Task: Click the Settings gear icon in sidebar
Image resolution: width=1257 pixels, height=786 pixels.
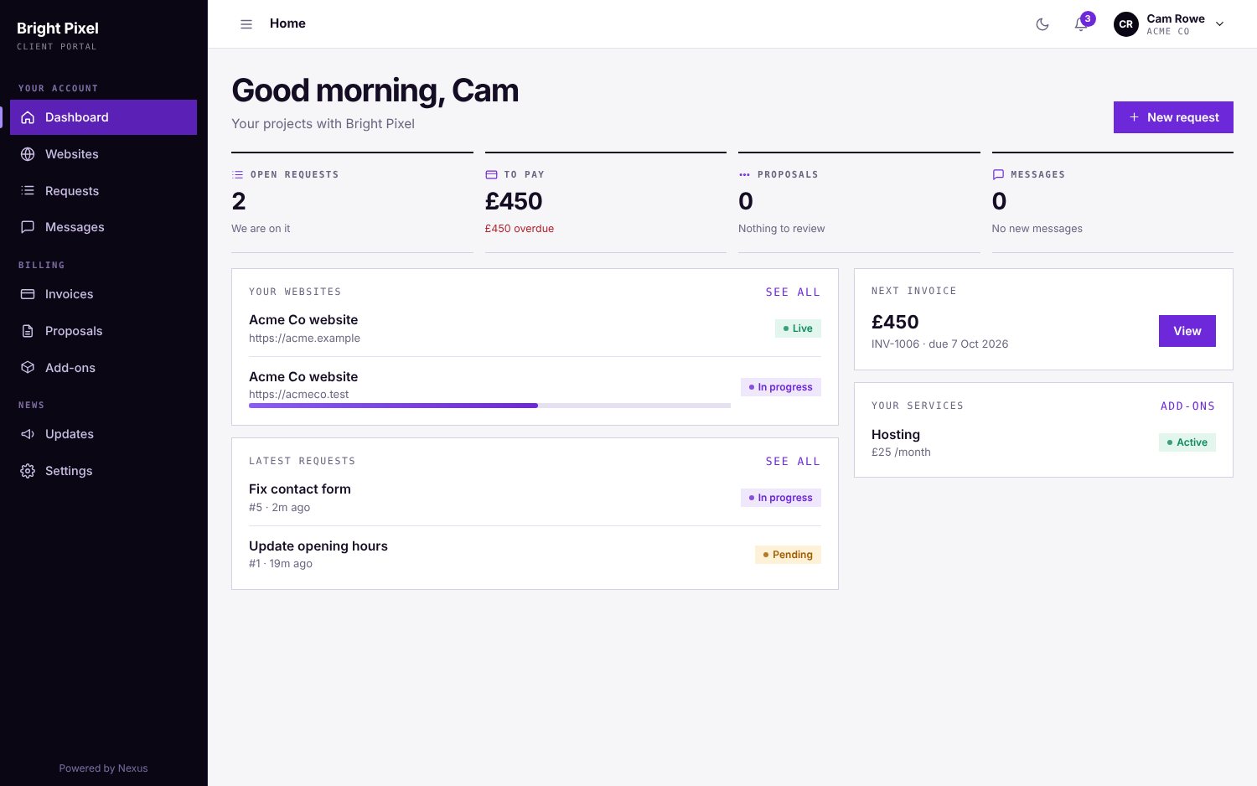Action: [28, 471]
